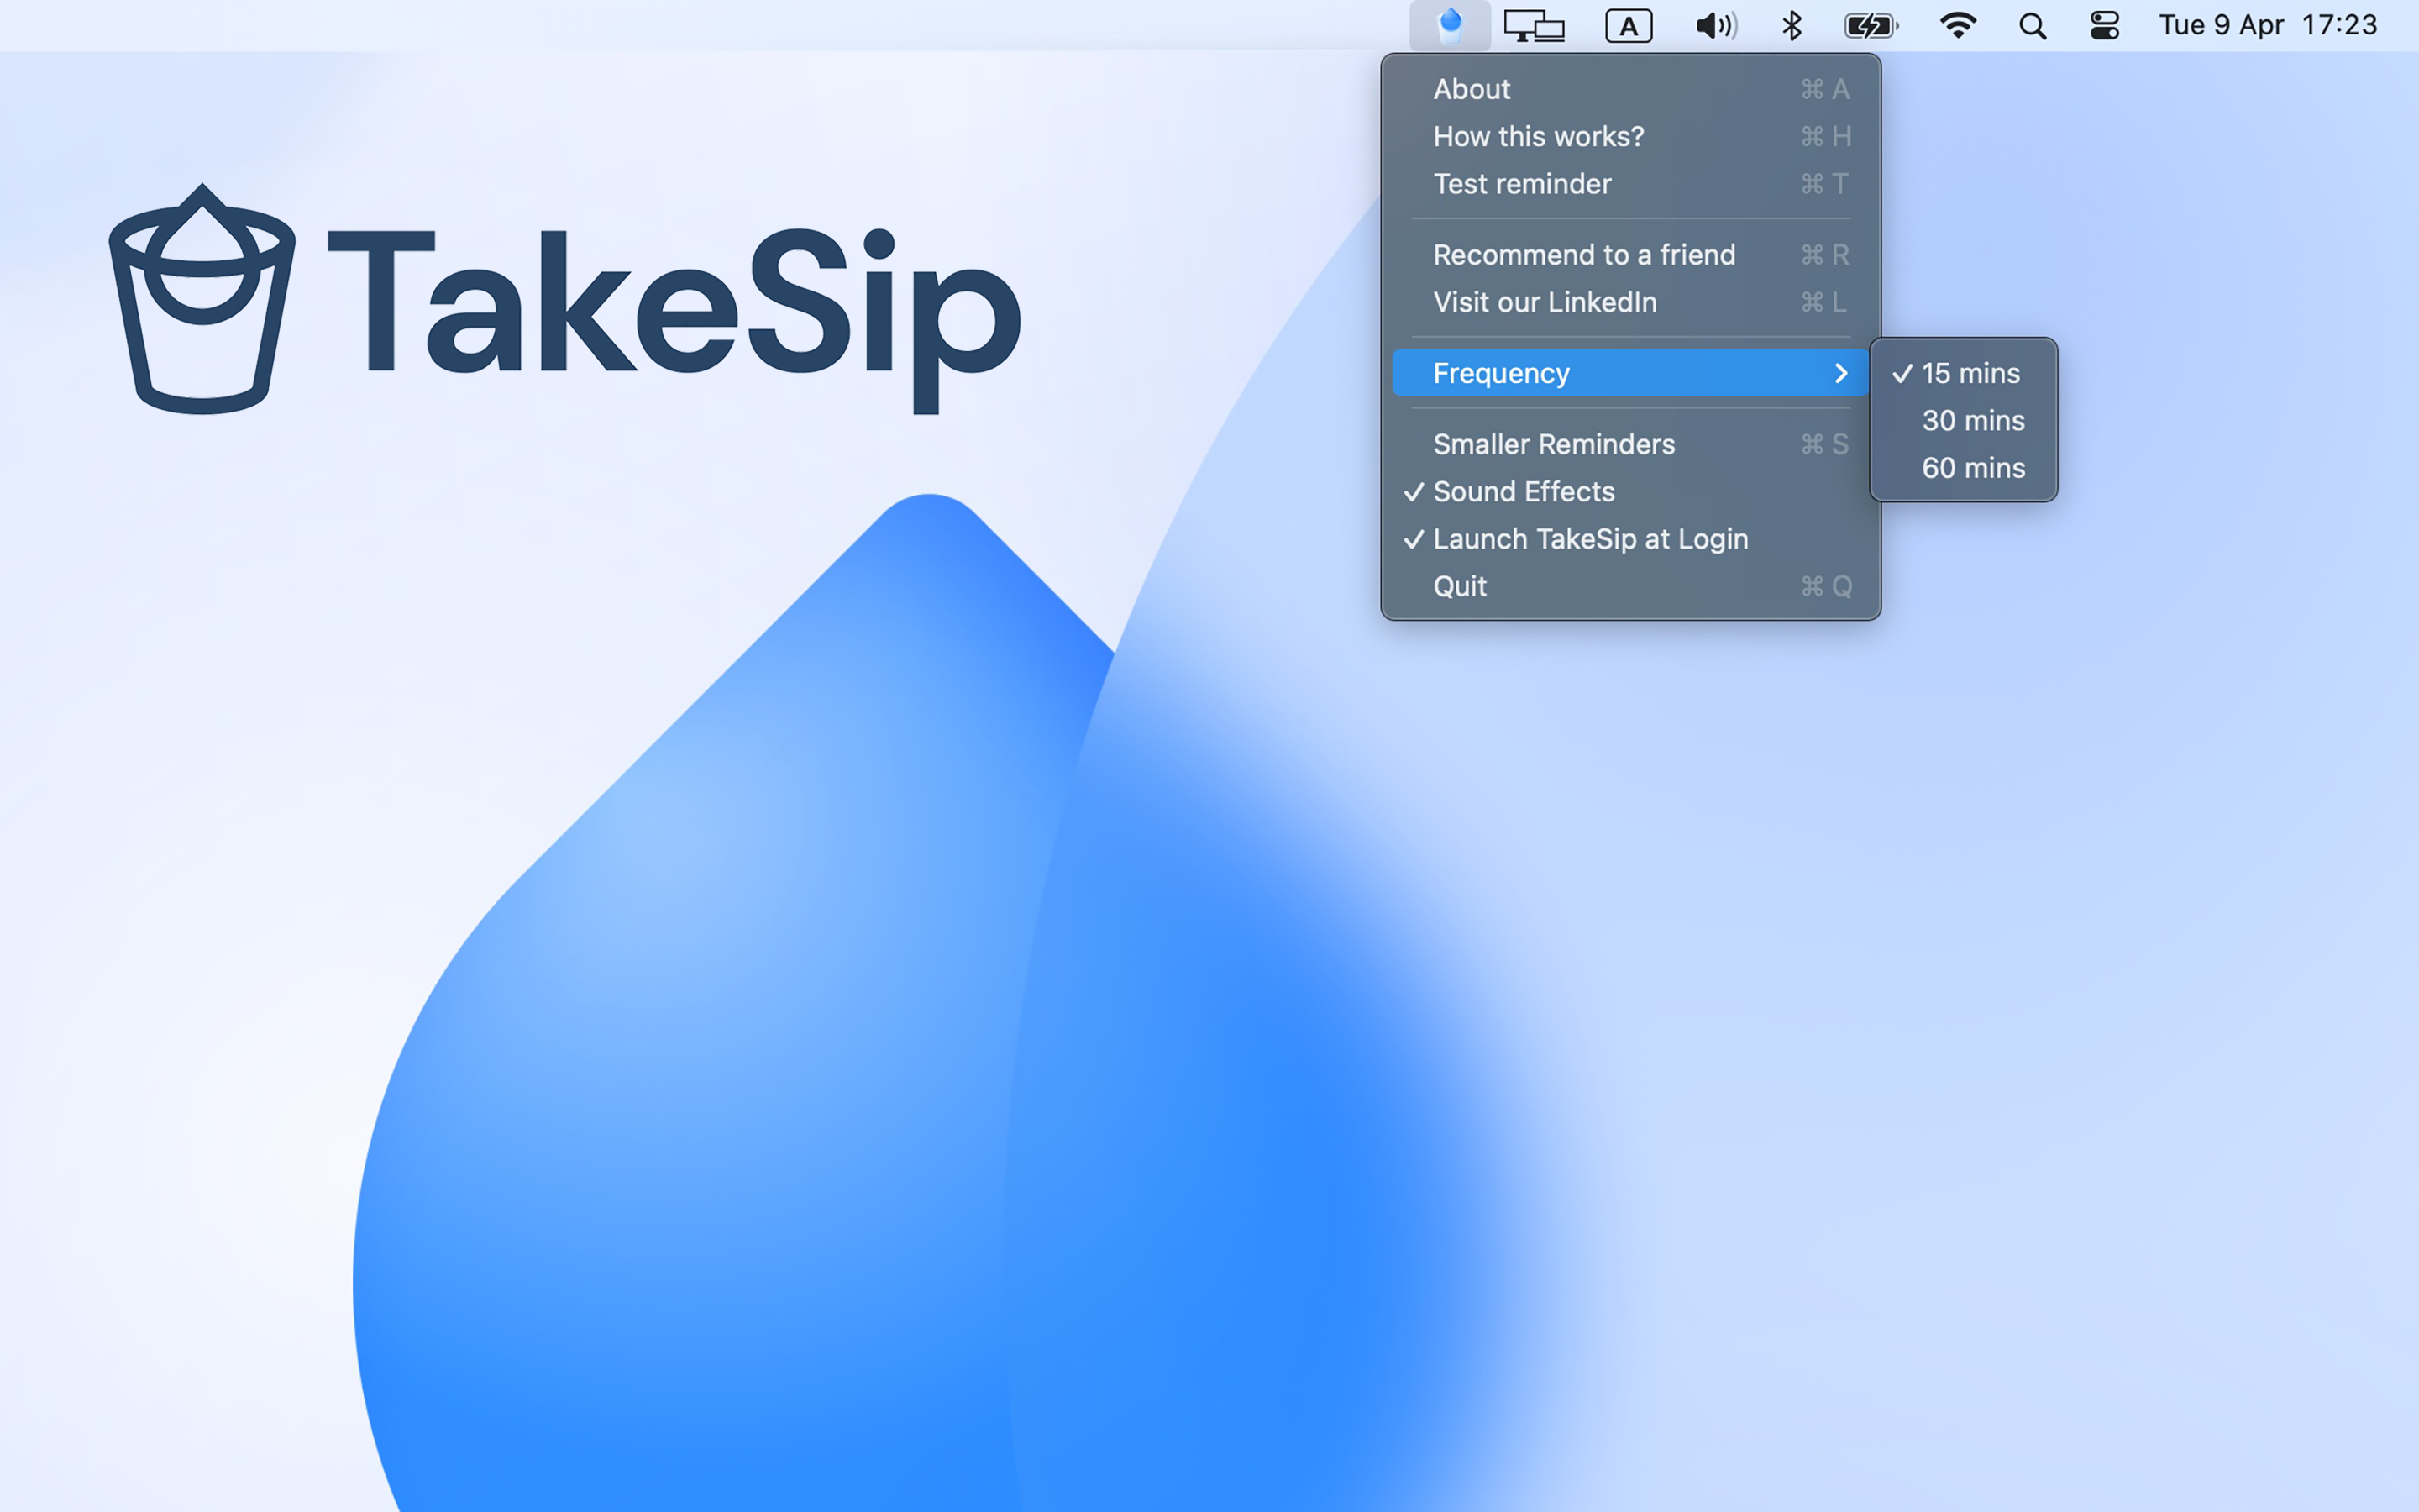Select the 15 mins frequency

click(1963, 373)
